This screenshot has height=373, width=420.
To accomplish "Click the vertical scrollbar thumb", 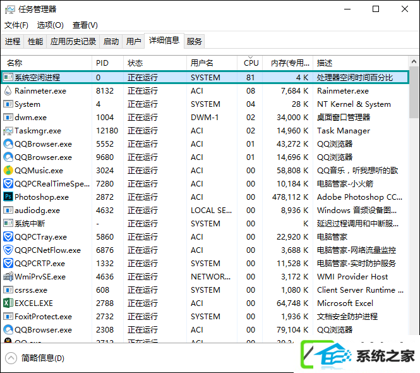I will point(414,92).
